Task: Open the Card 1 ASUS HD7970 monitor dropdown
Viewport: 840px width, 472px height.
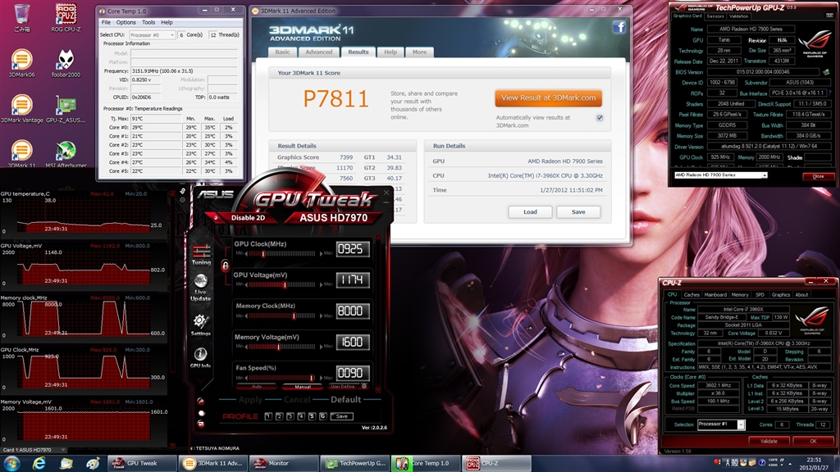Action: pos(33,450)
